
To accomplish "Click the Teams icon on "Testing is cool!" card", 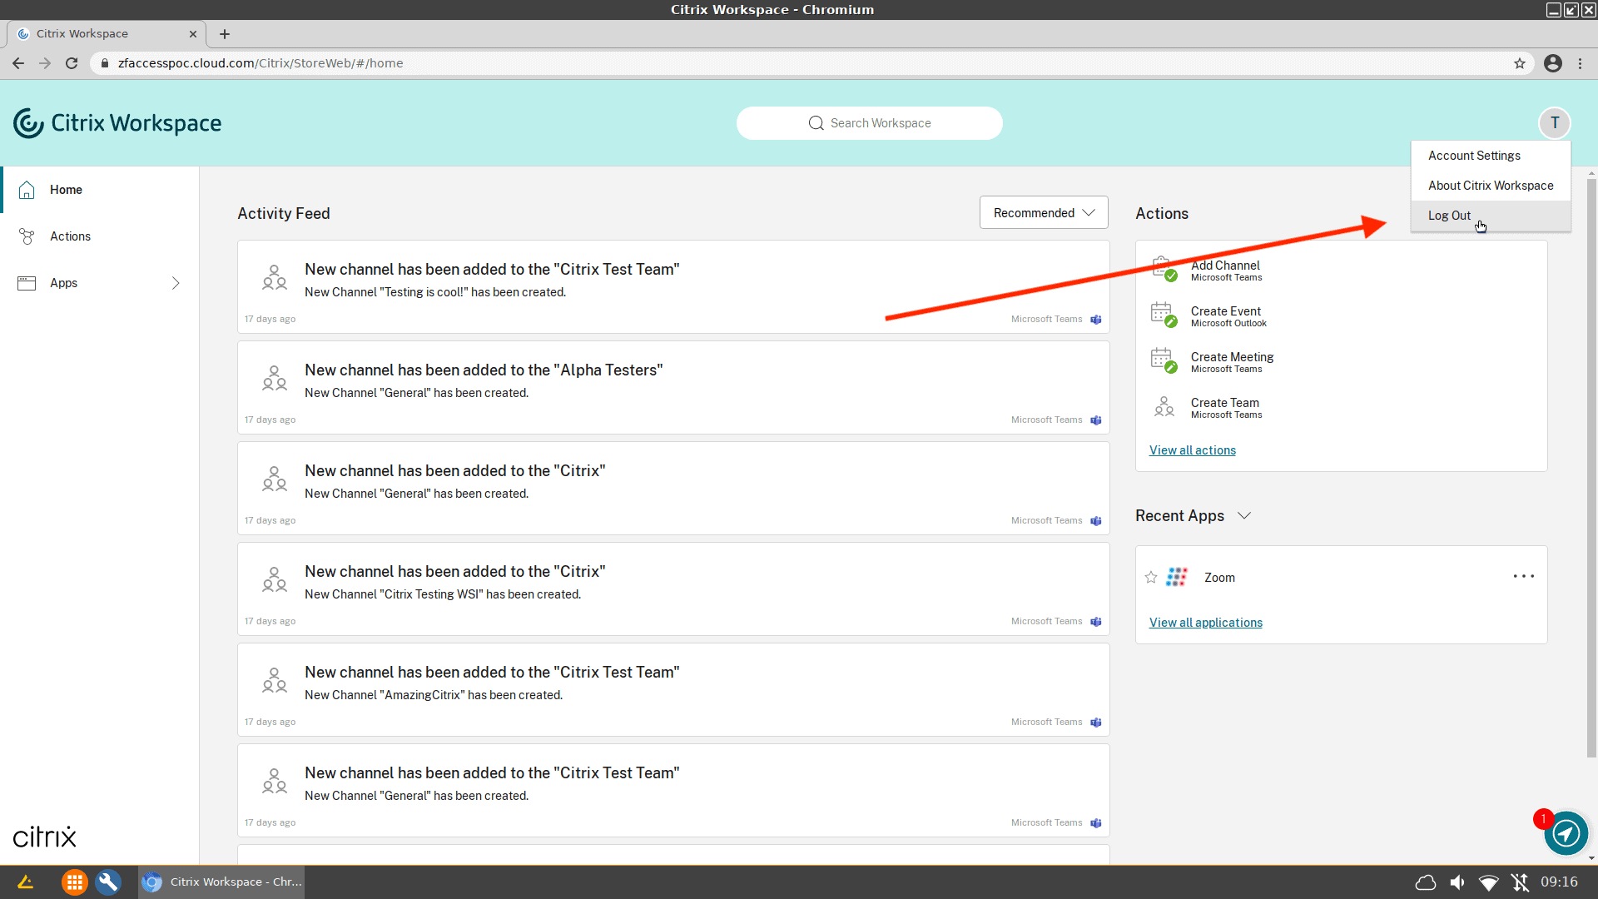I will pyautogui.click(x=1096, y=320).
